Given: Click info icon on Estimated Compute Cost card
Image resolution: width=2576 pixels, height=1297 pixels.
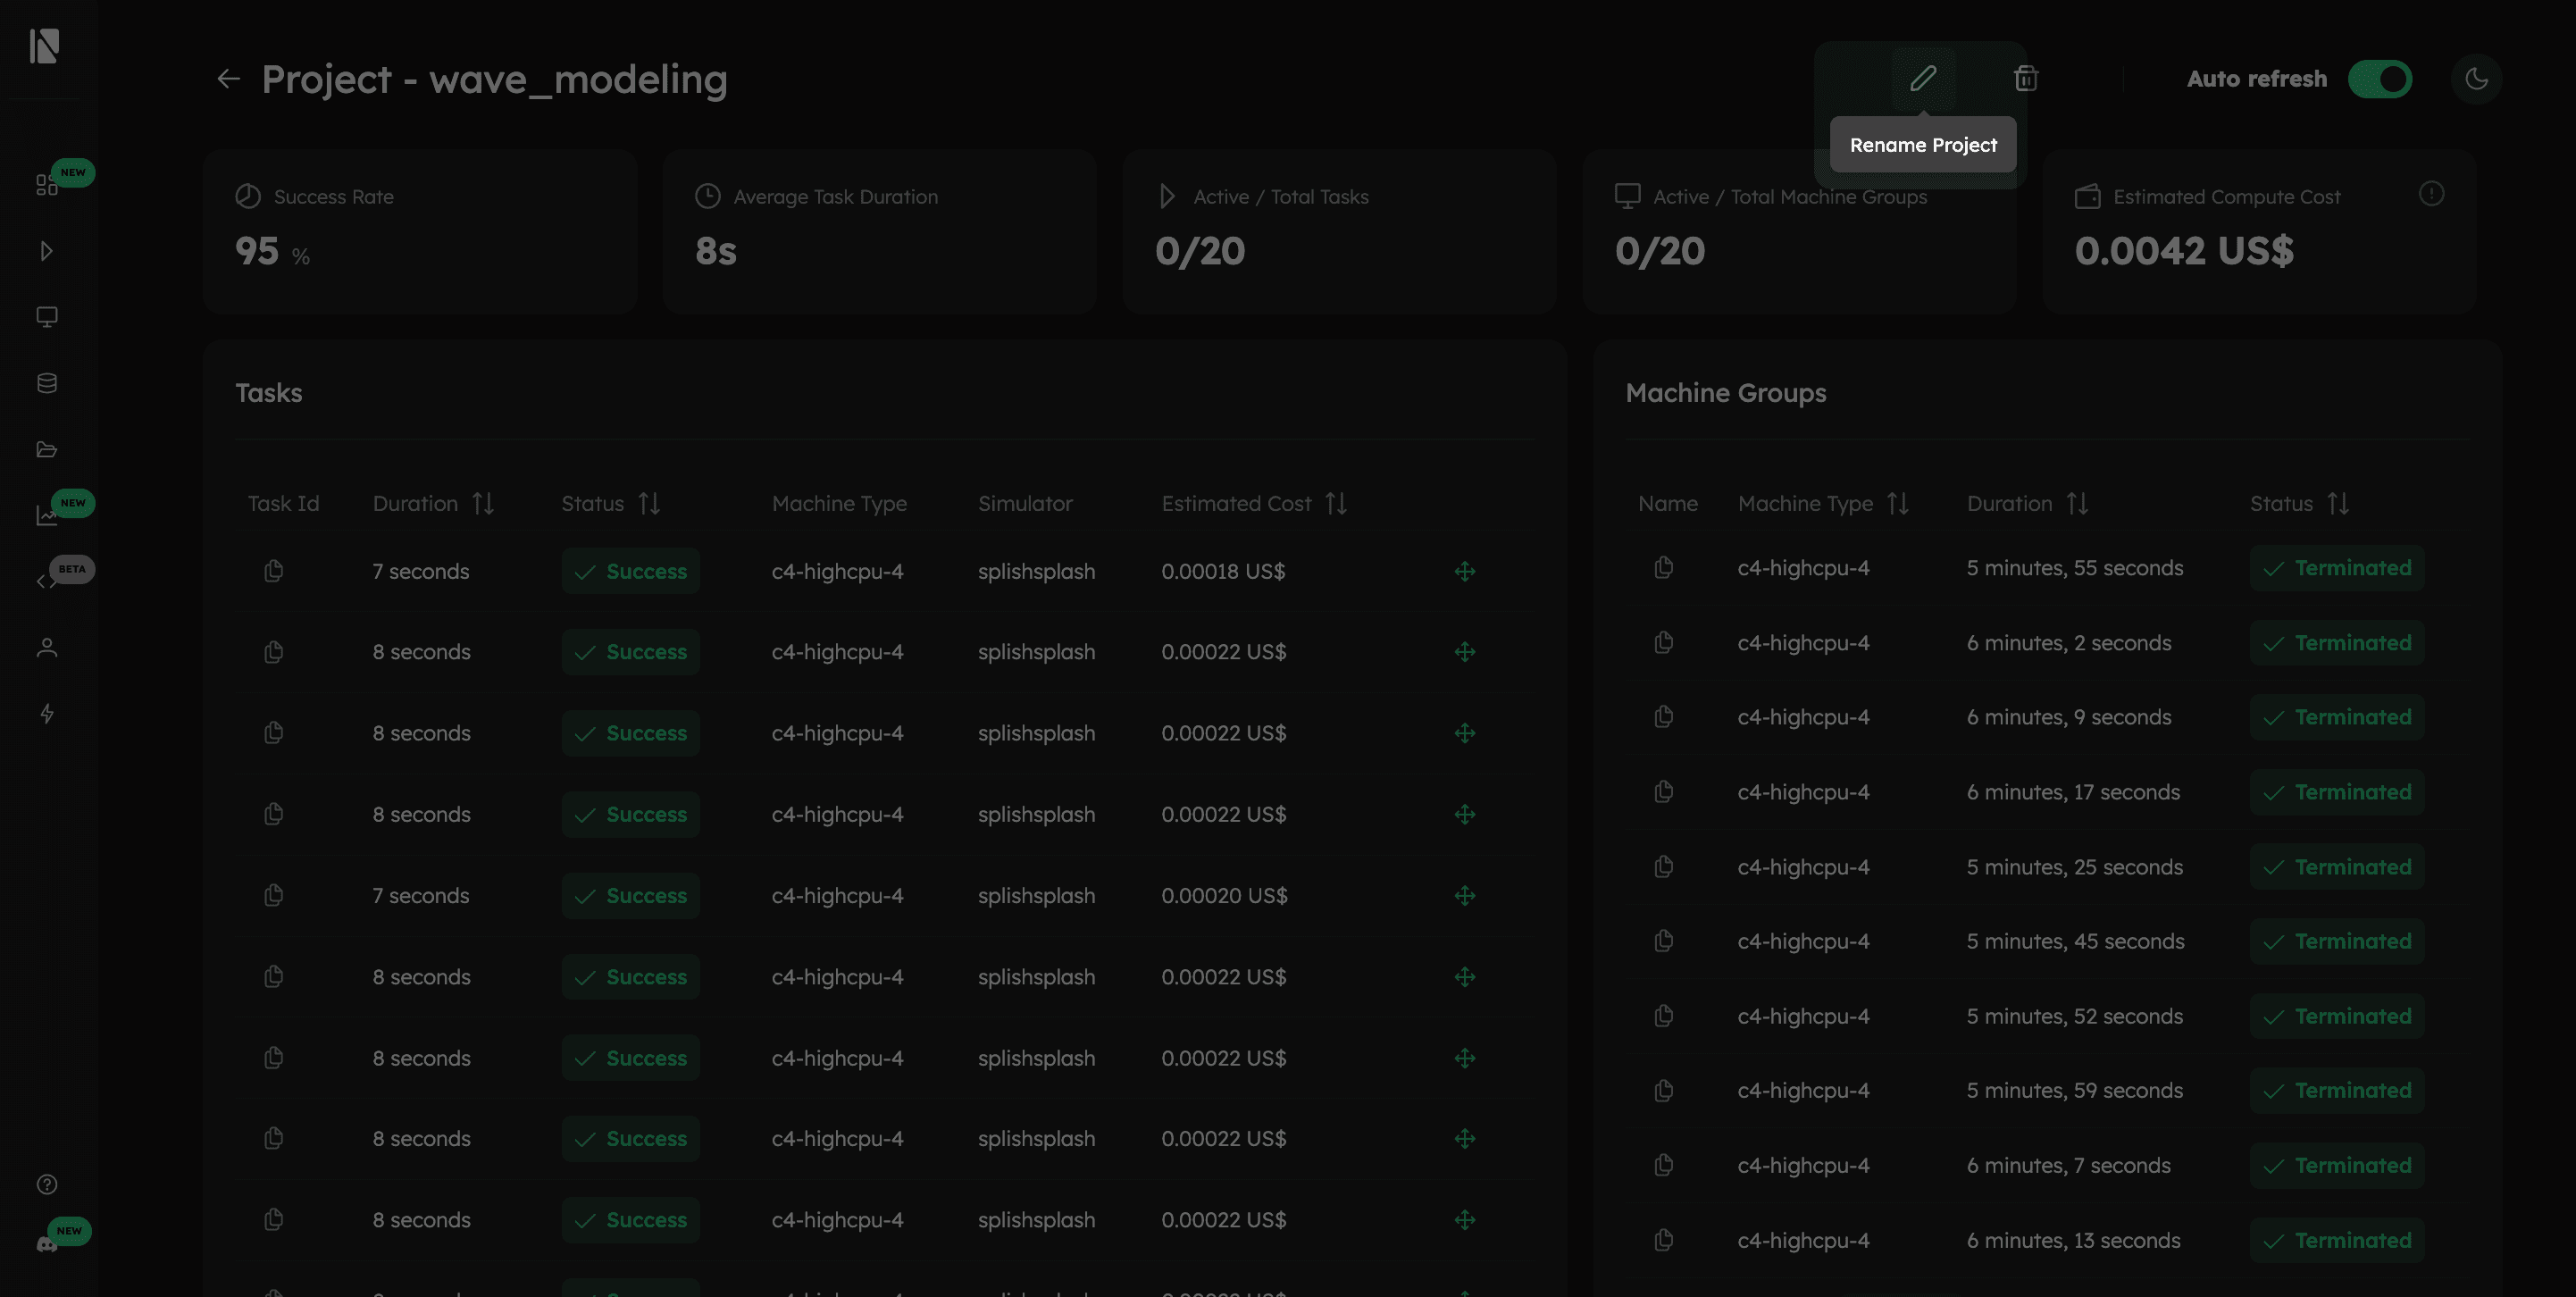Looking at the screenshot, I should click(2431, 194).
